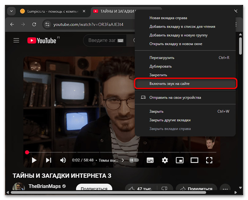The height and width of the screenshot is (200, 248).
Task: Click 'Включить звук на сайте'
Action: pos(185,84)
